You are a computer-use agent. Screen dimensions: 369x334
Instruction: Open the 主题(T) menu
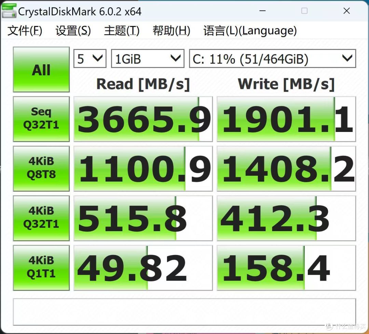(x=122, y=31)
